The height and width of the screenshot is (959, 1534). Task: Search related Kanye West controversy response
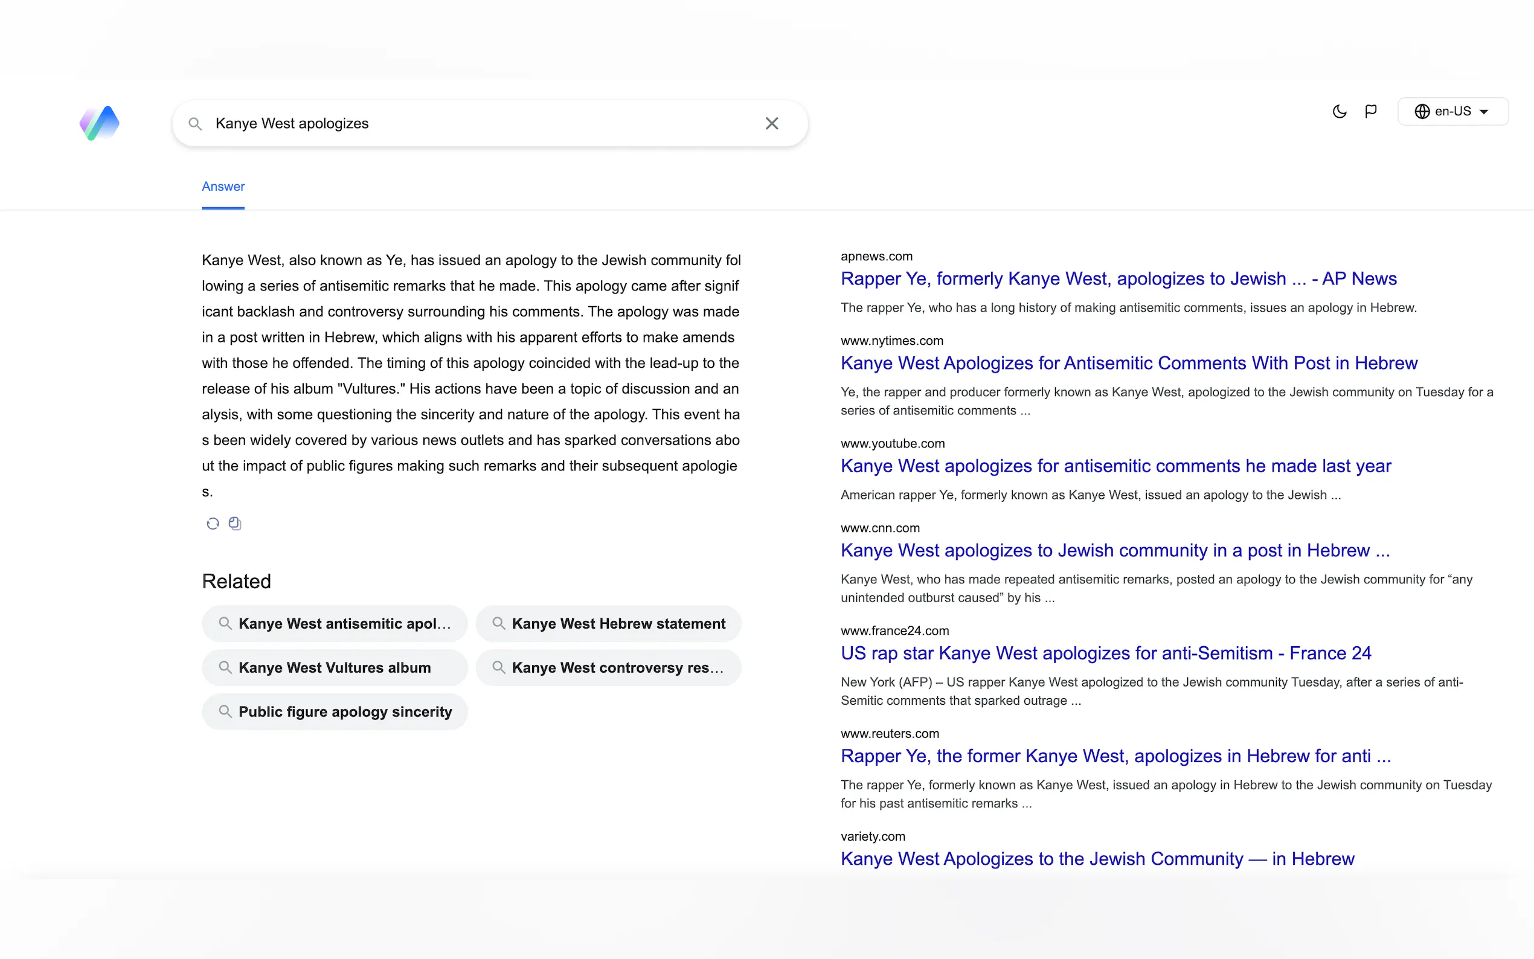coord(608,667)
